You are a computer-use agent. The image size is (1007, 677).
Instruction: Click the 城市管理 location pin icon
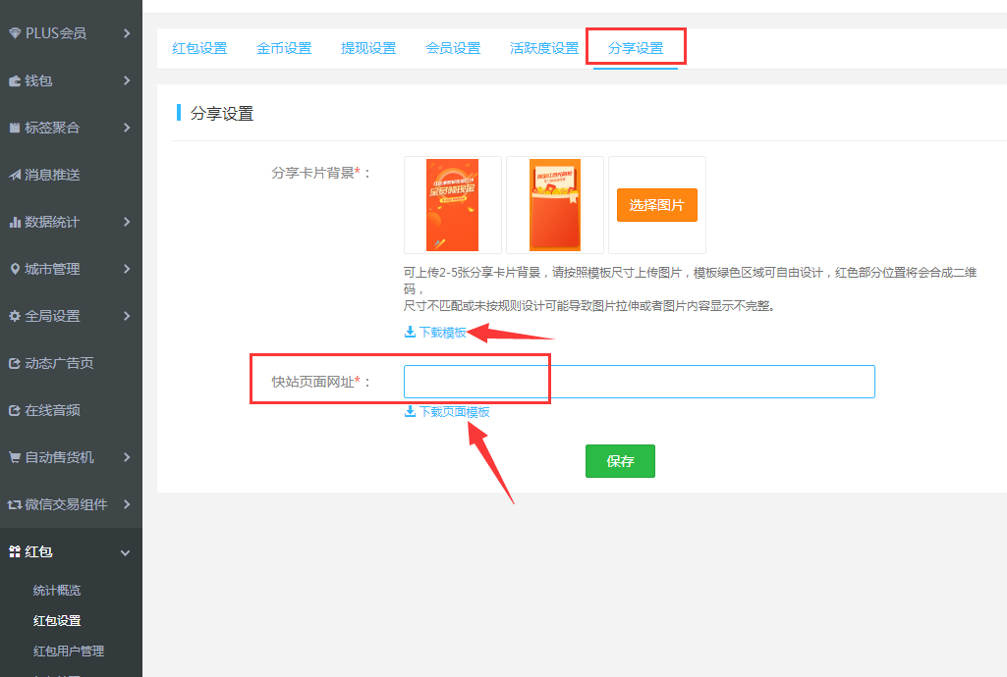point(15,269)
